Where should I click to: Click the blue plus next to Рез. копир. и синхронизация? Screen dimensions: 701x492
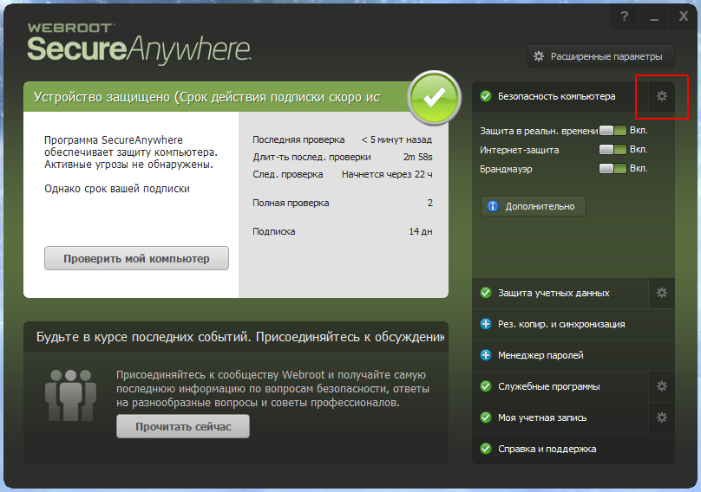[486, 324]
